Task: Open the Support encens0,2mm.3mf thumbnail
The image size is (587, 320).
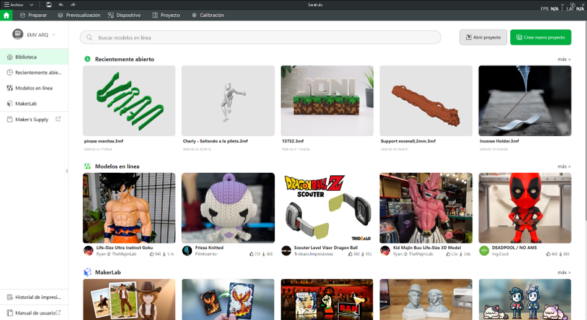Action: [x=426, y=101]
